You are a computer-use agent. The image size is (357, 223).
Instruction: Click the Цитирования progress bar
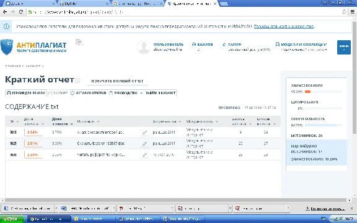coord(324,108)
